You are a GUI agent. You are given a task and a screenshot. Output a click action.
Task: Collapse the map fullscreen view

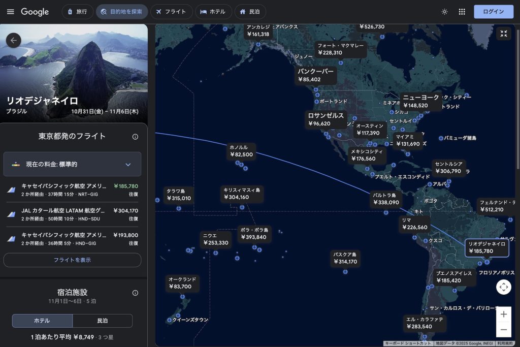[503, 34]
